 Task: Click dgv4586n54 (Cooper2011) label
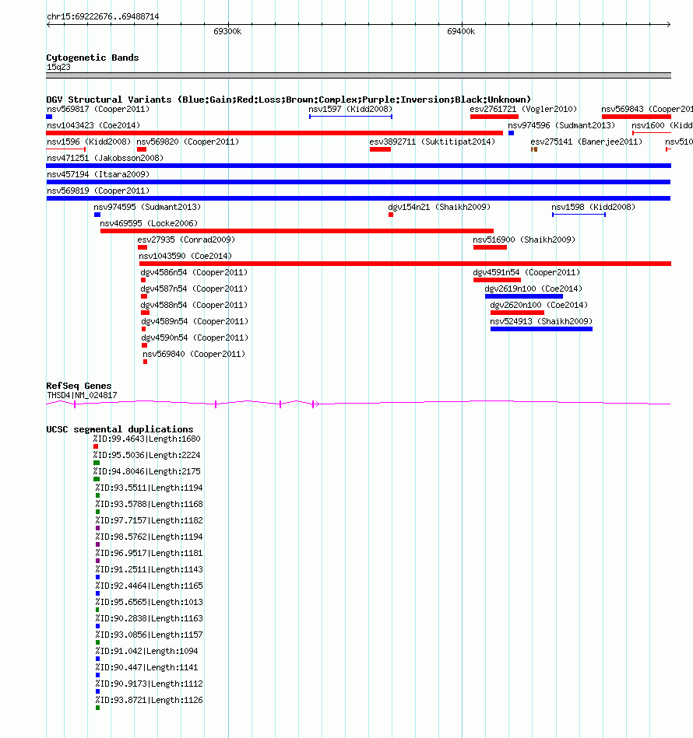[194, 272]
